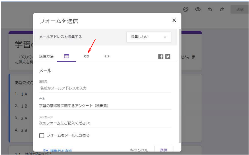
Task: Select answer option 1 A in form
Action: point(24,94)
